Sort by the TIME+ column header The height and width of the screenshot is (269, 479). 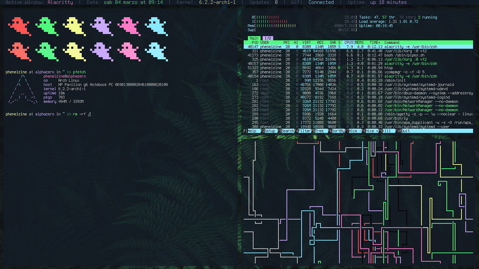pyautogui.click(x=375, y=42)
